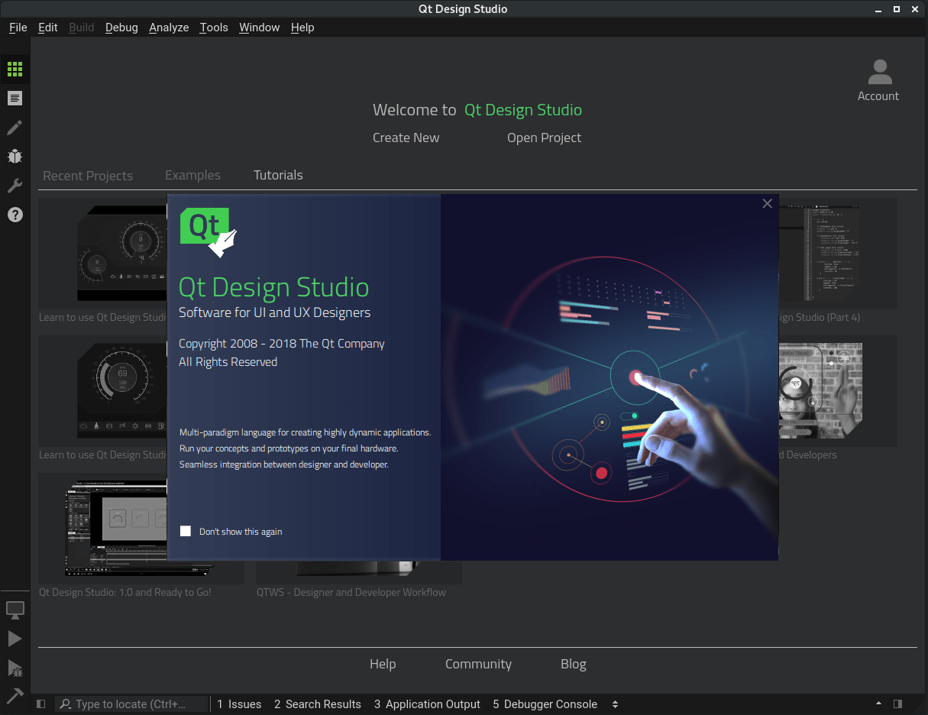Open the File menu
The width and height of the screenshot is (928, 715).
tap(18, 27)
